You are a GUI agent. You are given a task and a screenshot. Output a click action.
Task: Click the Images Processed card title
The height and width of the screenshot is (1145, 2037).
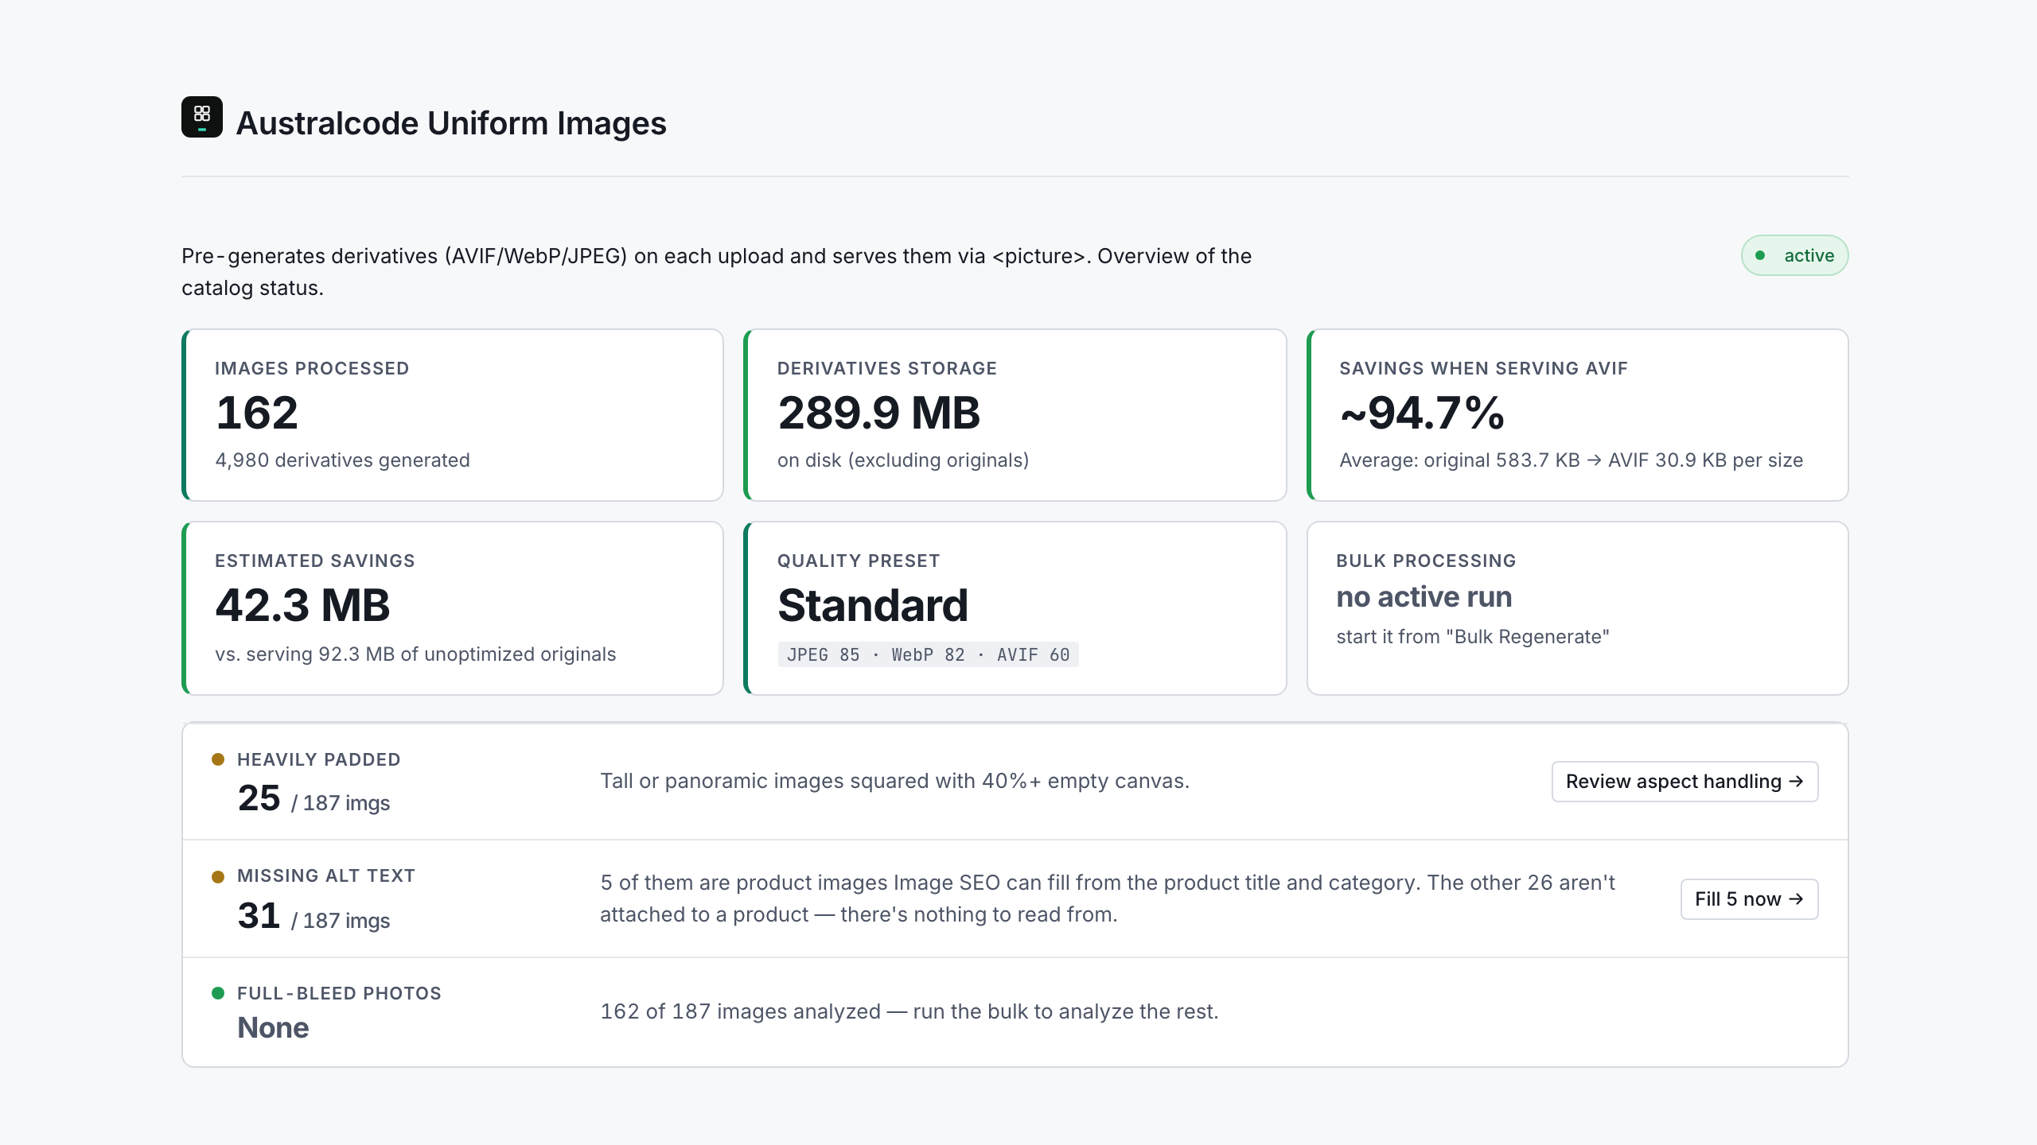312,368
